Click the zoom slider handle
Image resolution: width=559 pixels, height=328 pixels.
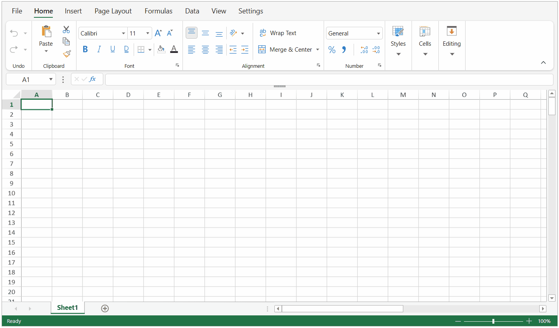click(493, 321)
